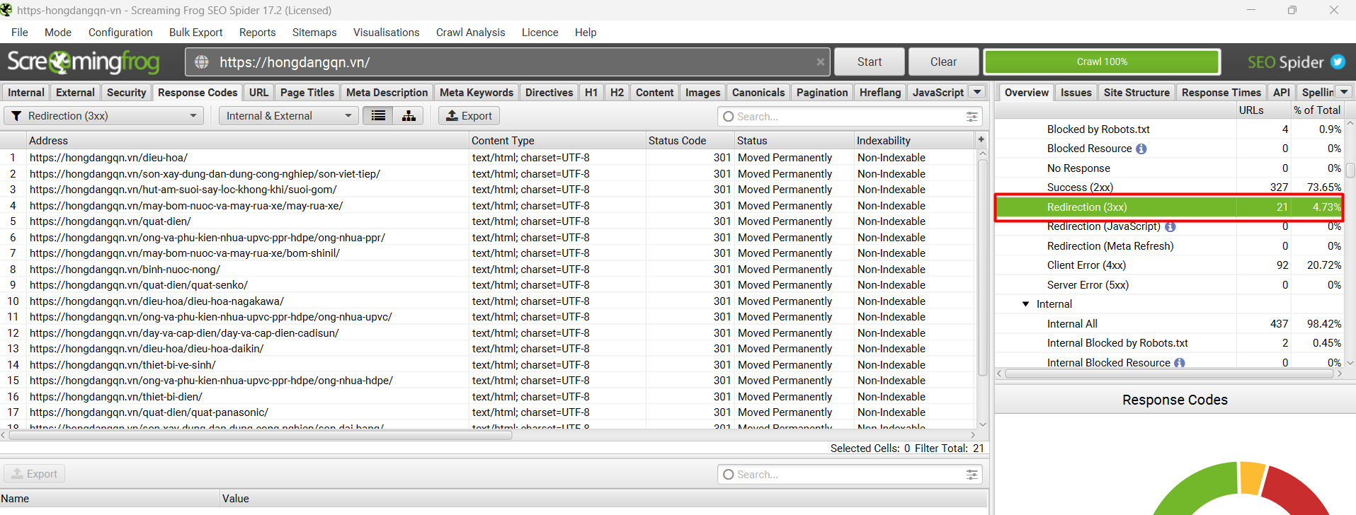
Task: Click the URL table vertical scrollbar thumb
Action: [x=982, y=267]
